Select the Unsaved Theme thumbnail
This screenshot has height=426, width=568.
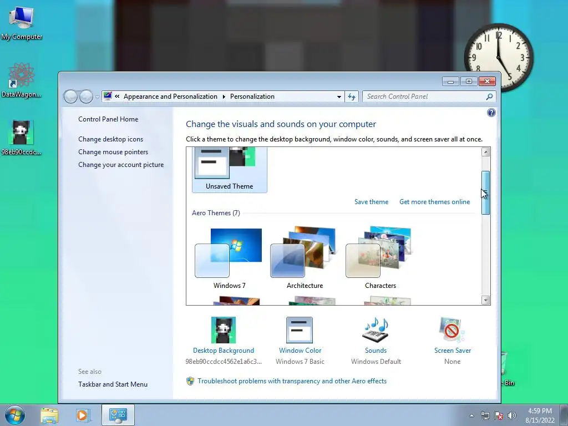(x=229, y=170)
